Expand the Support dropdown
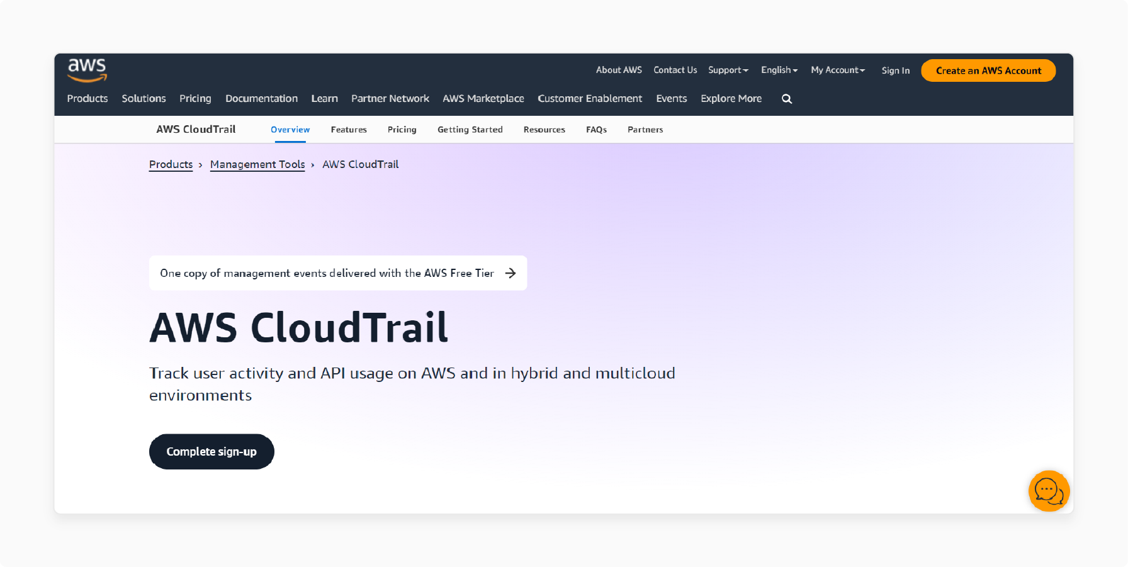Image resolution: width=1128 pixels, height=567 pixels. (728, 70)
